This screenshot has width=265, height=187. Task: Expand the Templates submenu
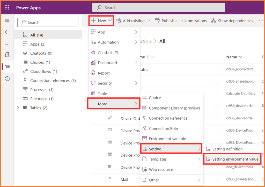click(x=171, y=159)
